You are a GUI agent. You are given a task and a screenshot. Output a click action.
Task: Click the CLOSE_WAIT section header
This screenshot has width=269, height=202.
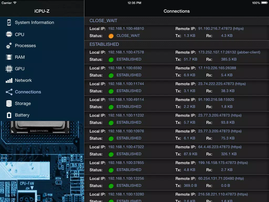coord(177,21)
